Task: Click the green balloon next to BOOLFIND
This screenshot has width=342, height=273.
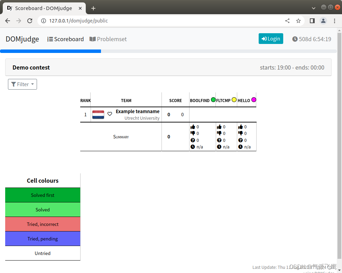Action: tap(213, 99)
